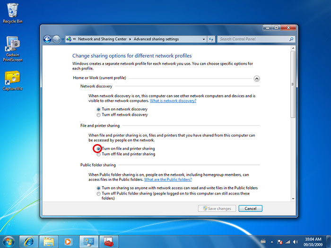Click the Cancel button

250,209
